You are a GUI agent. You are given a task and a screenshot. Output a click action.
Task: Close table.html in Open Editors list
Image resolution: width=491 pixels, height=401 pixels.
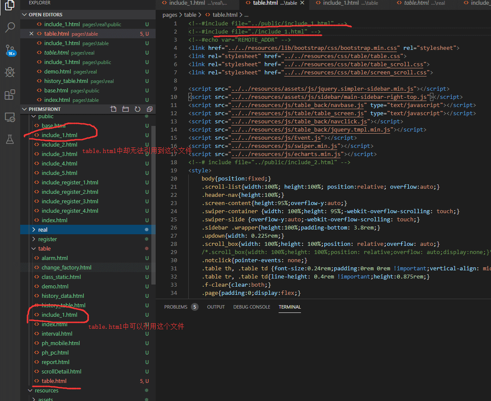31,34
